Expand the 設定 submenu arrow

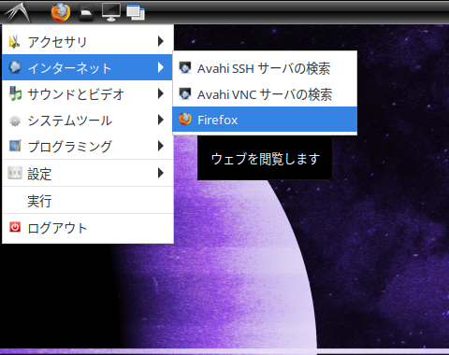pyautogui.click(x=161, y=173)
